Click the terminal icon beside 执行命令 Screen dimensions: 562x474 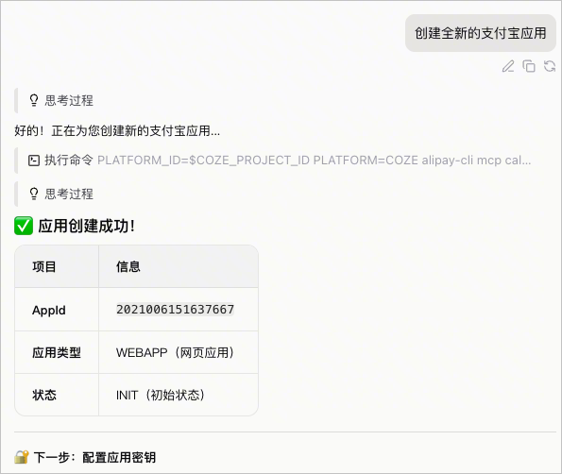coord(34,161)
